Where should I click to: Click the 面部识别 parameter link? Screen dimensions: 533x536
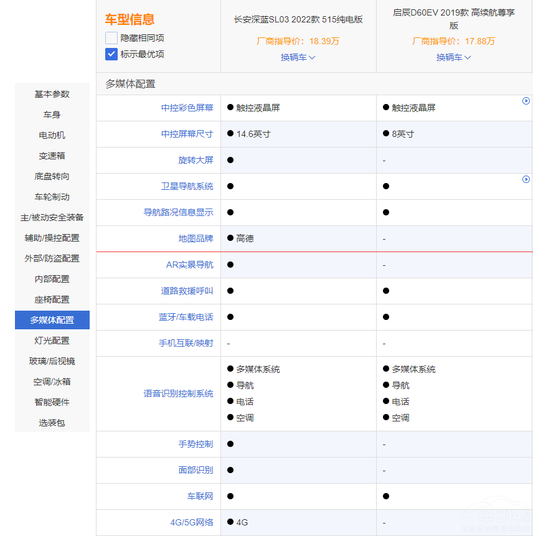196,470
